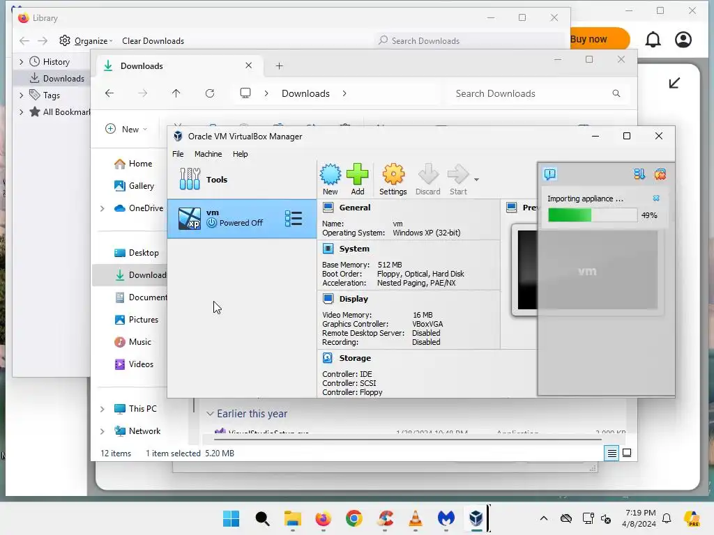This screenshot has width=714, height=535.
Task: Click Search Downloads field in Firefox Library
Action: (471, 41)
